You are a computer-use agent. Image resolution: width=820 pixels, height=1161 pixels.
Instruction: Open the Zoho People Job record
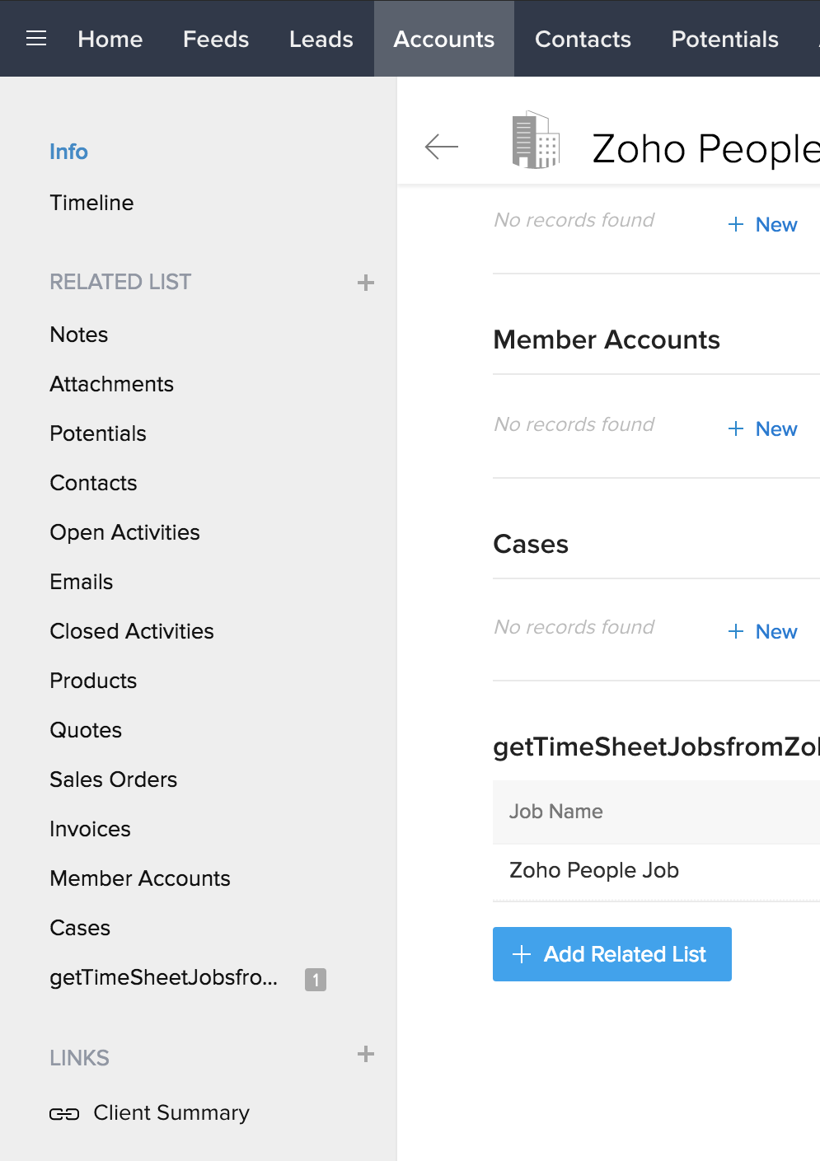pos(594,870)
